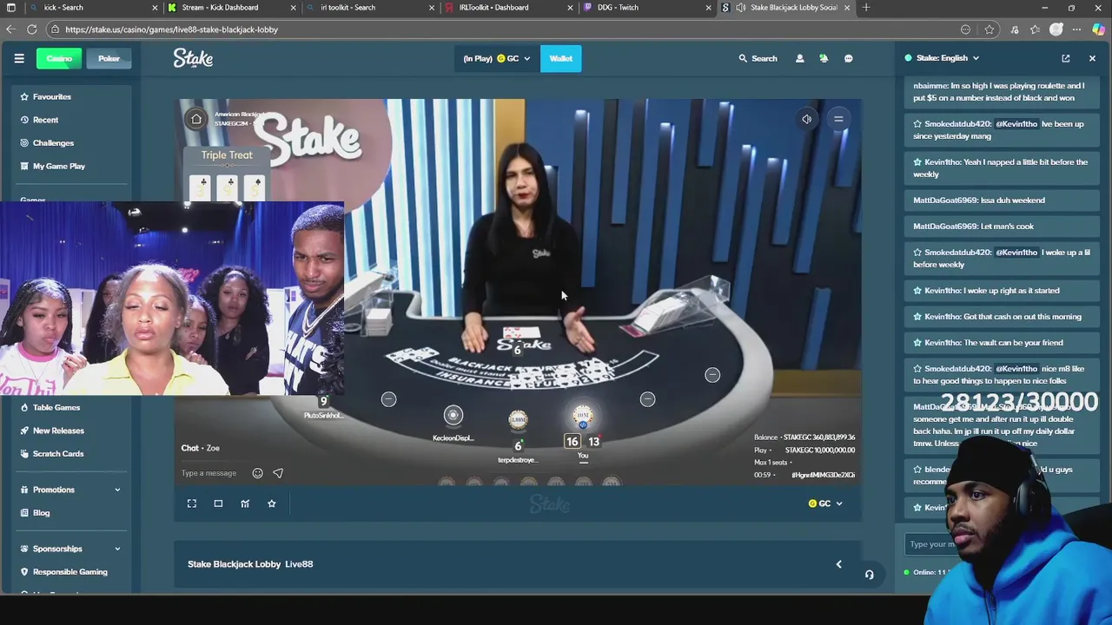Toggle minus button right of your seat
Viewport: 1112px width, 625px height.
(647, 399)
